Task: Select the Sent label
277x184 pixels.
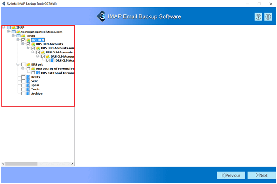Action: 34,81
